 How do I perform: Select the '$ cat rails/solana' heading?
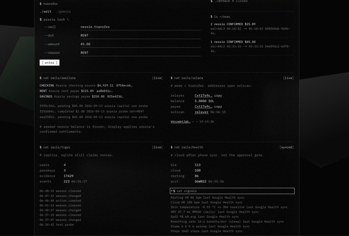[x=187, y=78]
